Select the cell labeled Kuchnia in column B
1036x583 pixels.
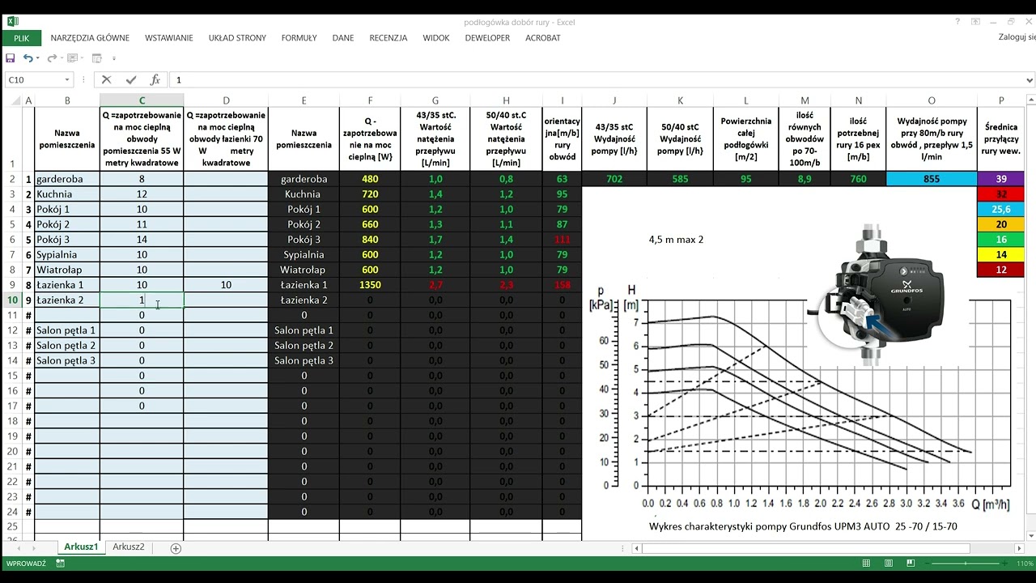[x=67, y=194]
